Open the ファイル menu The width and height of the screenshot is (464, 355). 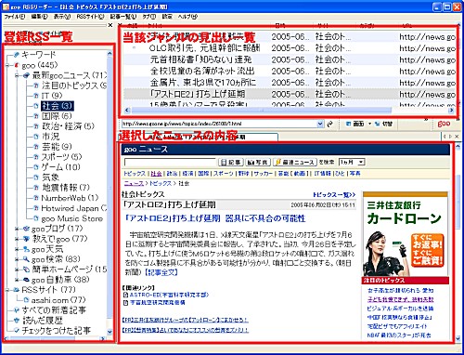point(14,17)
